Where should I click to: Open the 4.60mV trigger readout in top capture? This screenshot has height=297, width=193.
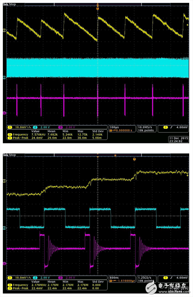176,128
